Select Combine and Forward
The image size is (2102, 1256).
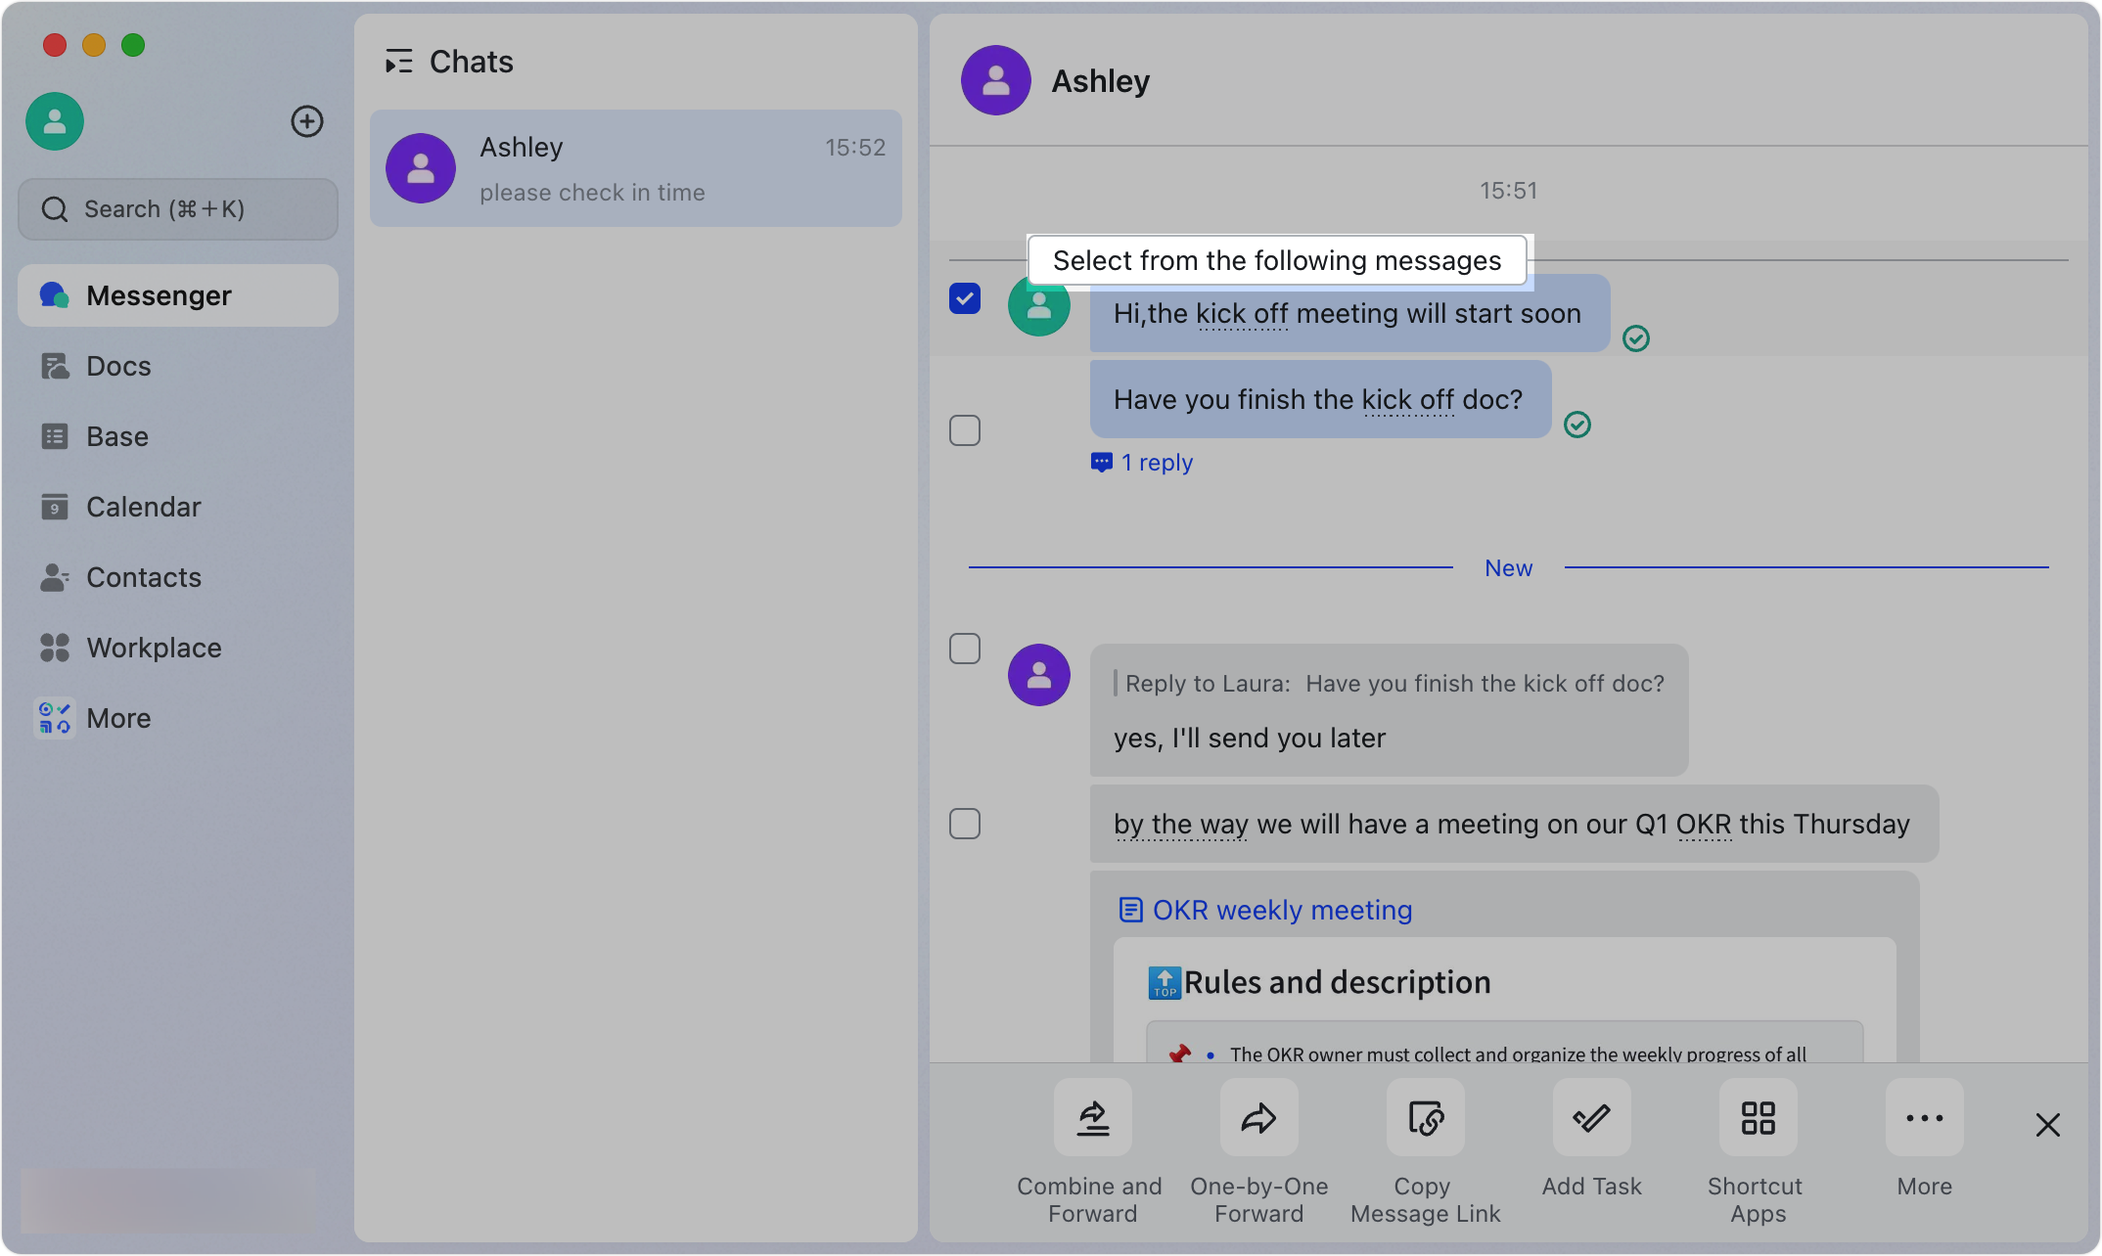point(1090,1118)
